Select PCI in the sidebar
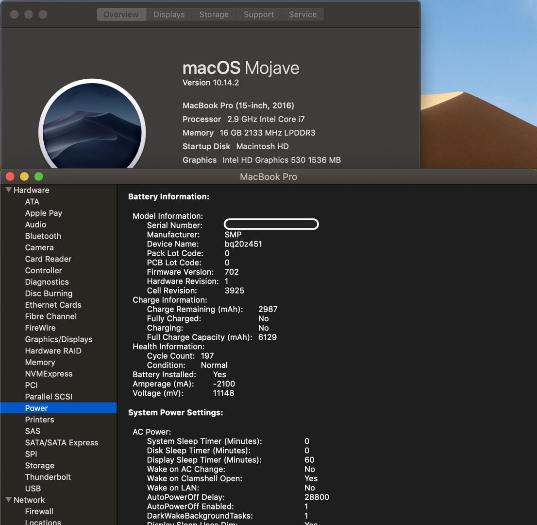The image size is (537, 525). coord(32,385)
